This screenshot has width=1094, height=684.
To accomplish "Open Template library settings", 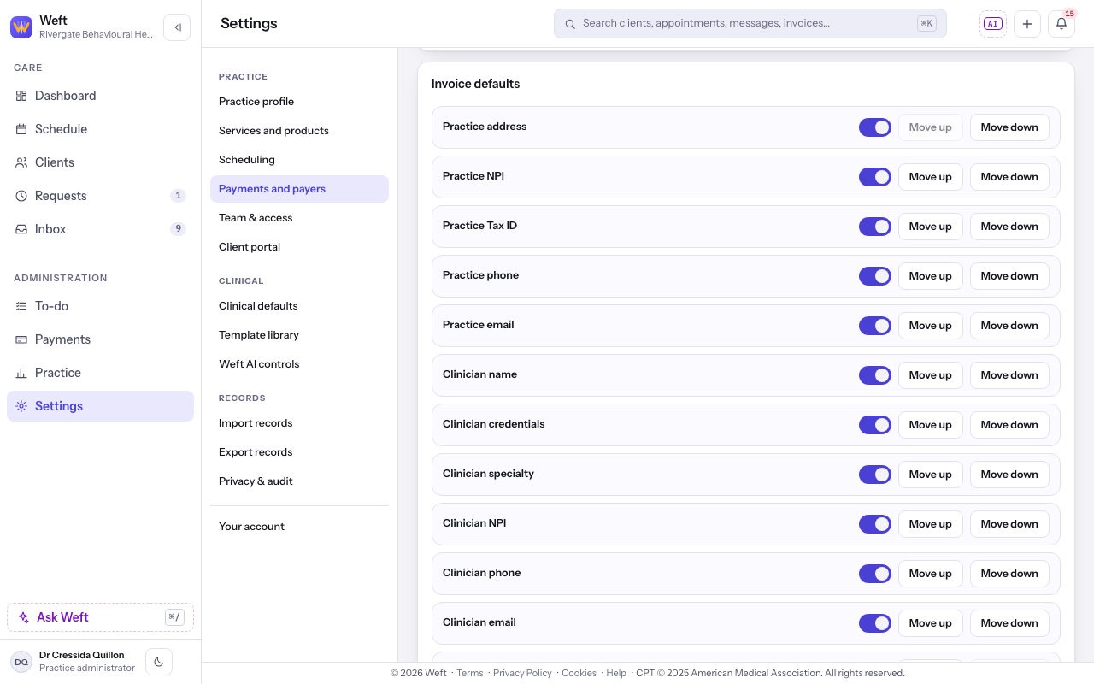I will [299, 335].
